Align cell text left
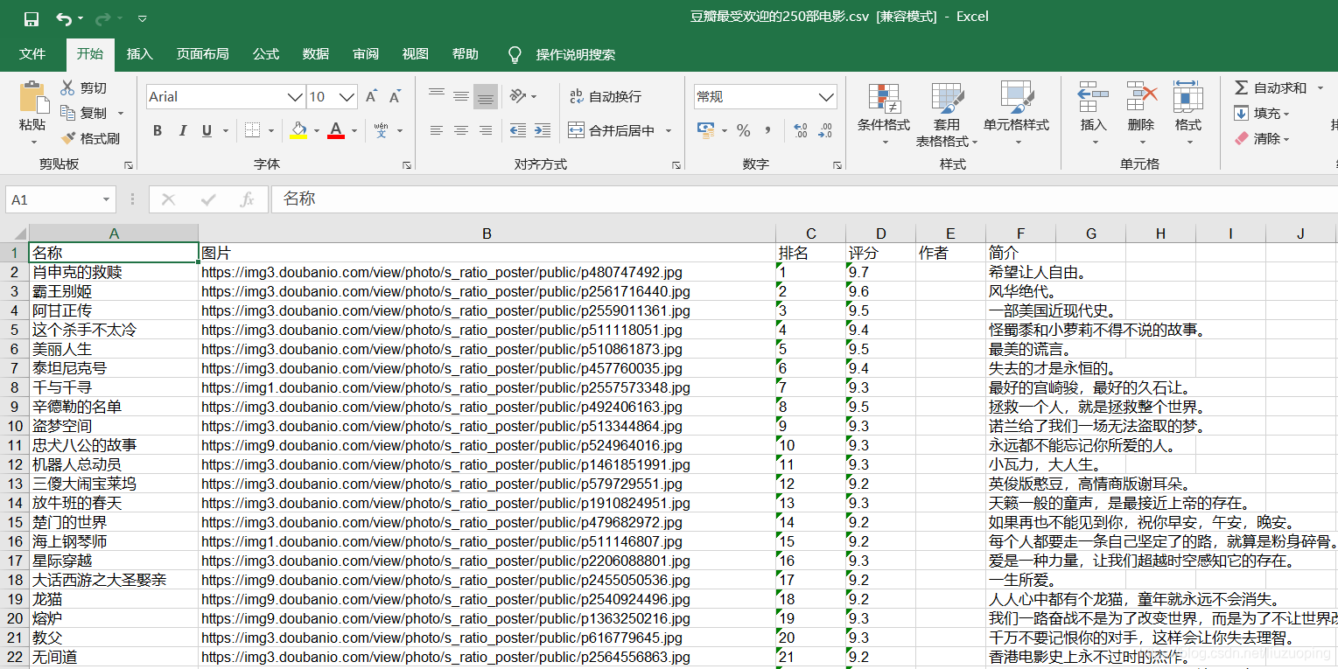The image size is (1338, 669). coord(437,130)
